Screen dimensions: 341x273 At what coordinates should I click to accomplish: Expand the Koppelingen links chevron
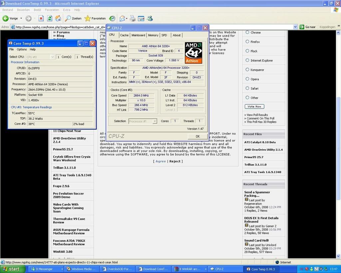click(339, 26)
